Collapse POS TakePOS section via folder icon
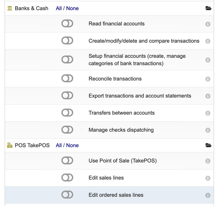The width and height of the screenshot is (219, 206). tap(208, 145)
